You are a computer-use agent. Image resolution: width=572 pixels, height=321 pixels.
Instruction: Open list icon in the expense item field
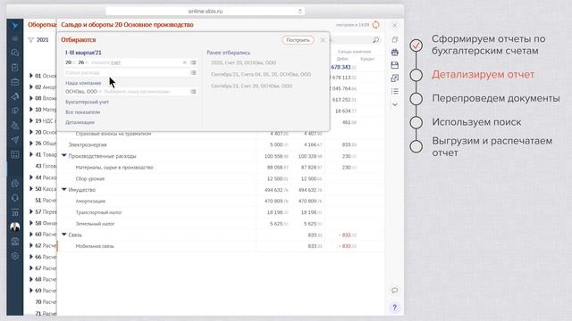[193, 73]
